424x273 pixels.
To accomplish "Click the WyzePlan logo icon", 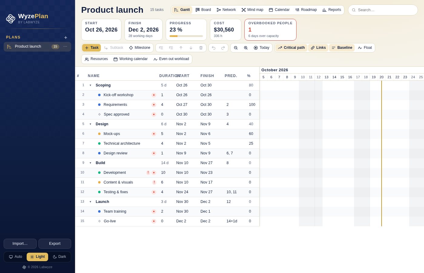I will (11, 19).
